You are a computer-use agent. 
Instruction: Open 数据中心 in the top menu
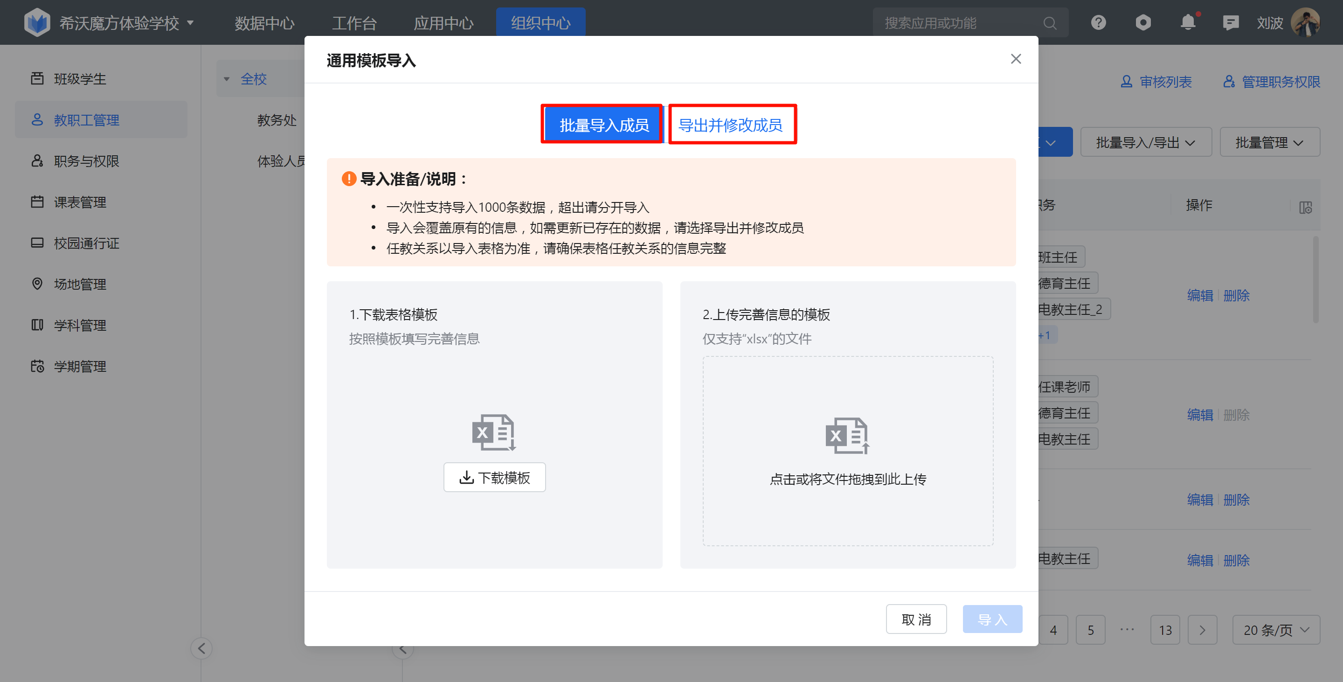click(264, 23)
